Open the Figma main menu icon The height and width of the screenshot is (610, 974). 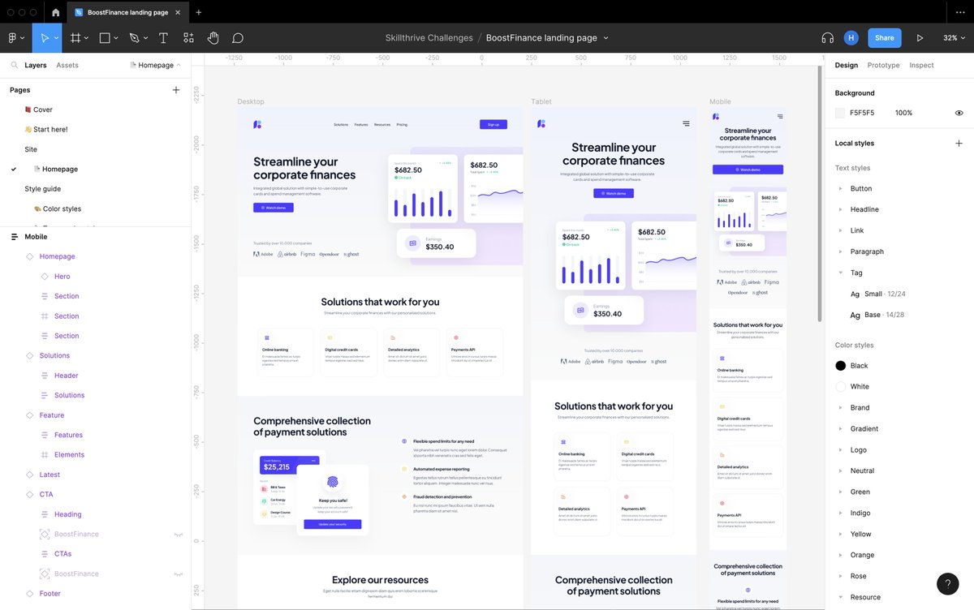click(12, 38)
